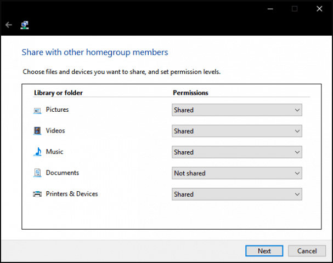
Task: Select the 'Pictures' row label
Action: tap(58, 110)
